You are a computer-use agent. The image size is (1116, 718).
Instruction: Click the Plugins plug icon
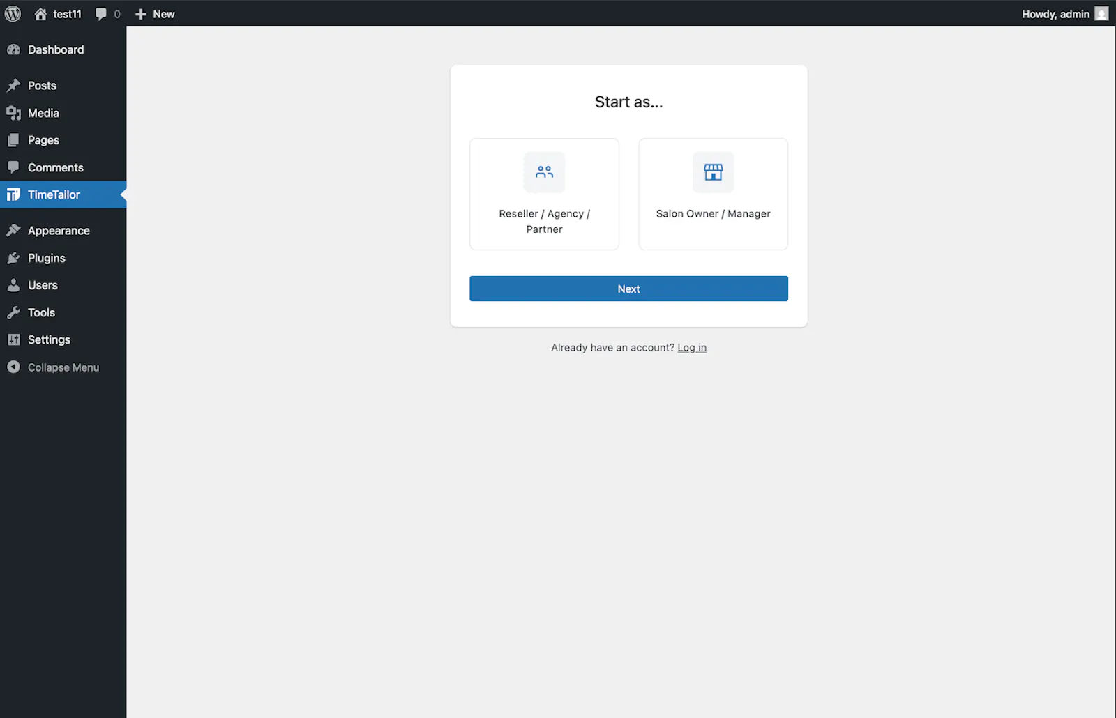[x=13, y=258]
